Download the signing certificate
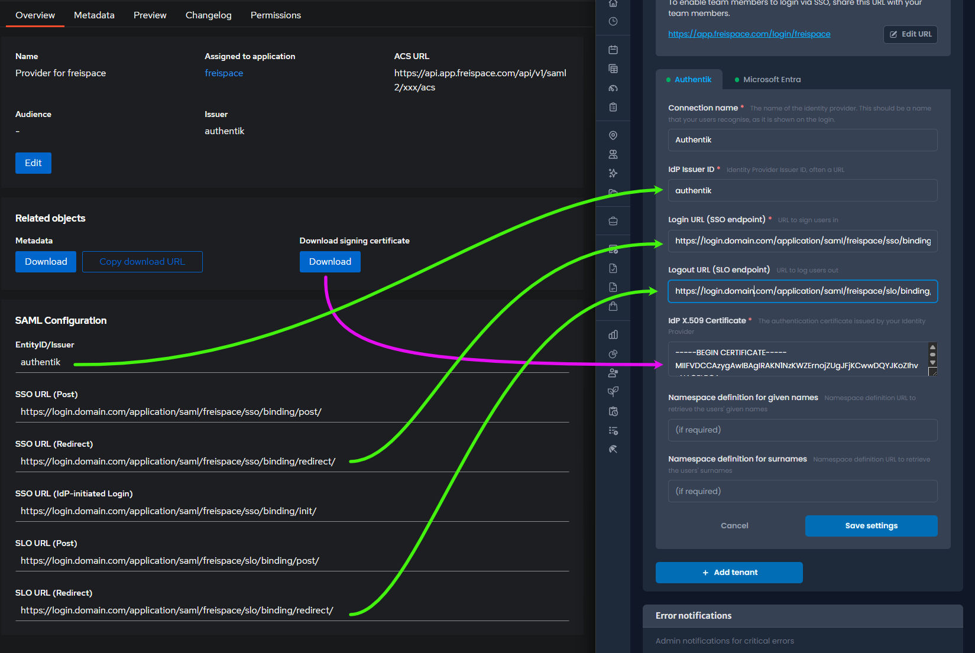975x653 pixels. 330,261
